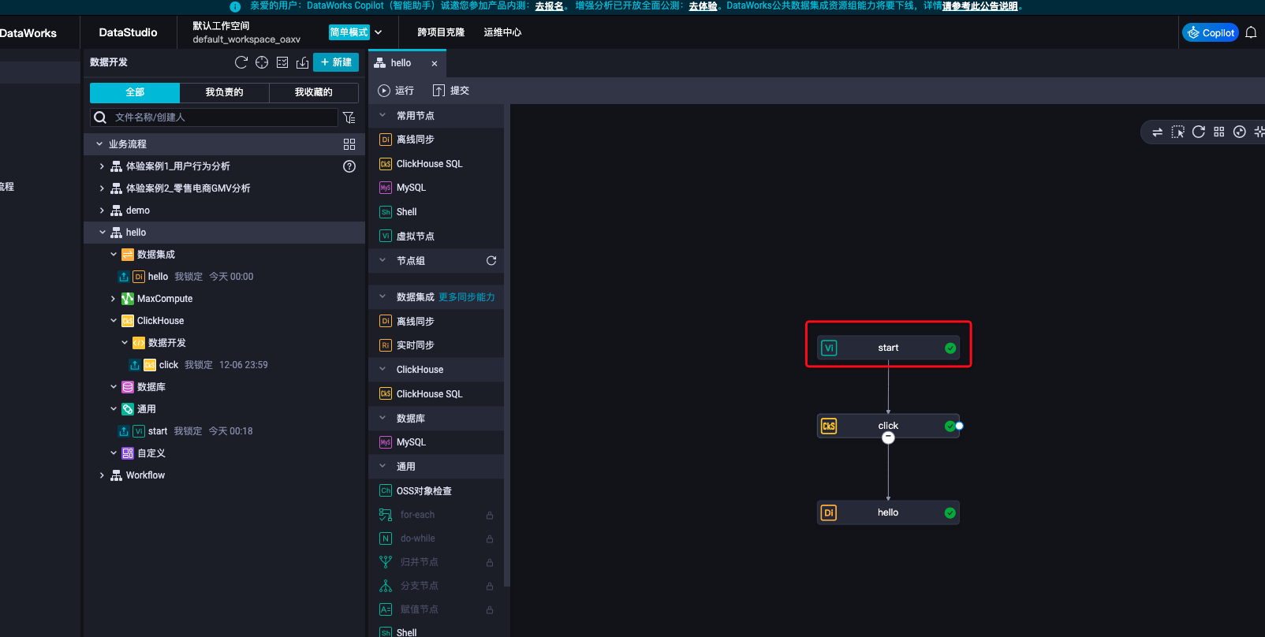This screenshot has width=1265, height=637.
Task: Open start virtual node in tree
Action: (158, 431)
